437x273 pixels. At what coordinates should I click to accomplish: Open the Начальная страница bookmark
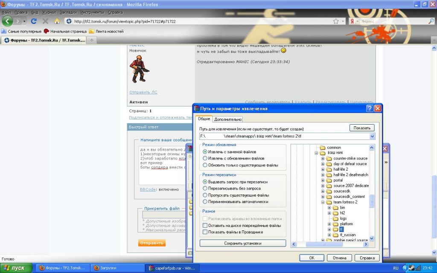tap(65, 32)
